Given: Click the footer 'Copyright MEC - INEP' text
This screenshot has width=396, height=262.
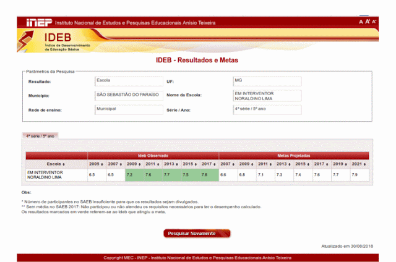Looking at the screenshot, I should (197, 258).
